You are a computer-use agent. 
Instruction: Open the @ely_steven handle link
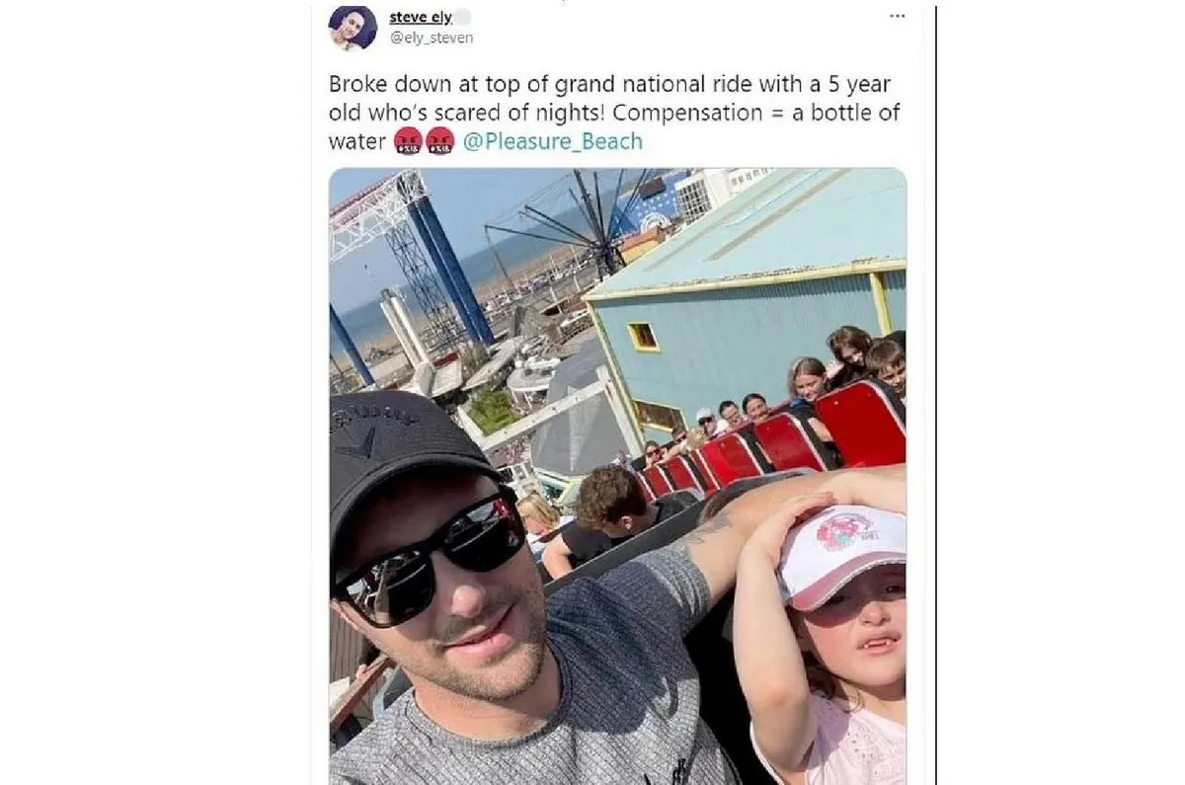click(431, 38)
